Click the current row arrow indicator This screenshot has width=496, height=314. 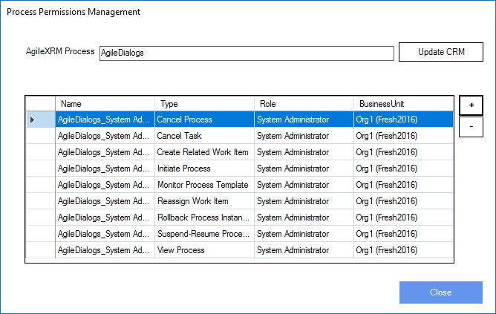[x=32, y=120]
